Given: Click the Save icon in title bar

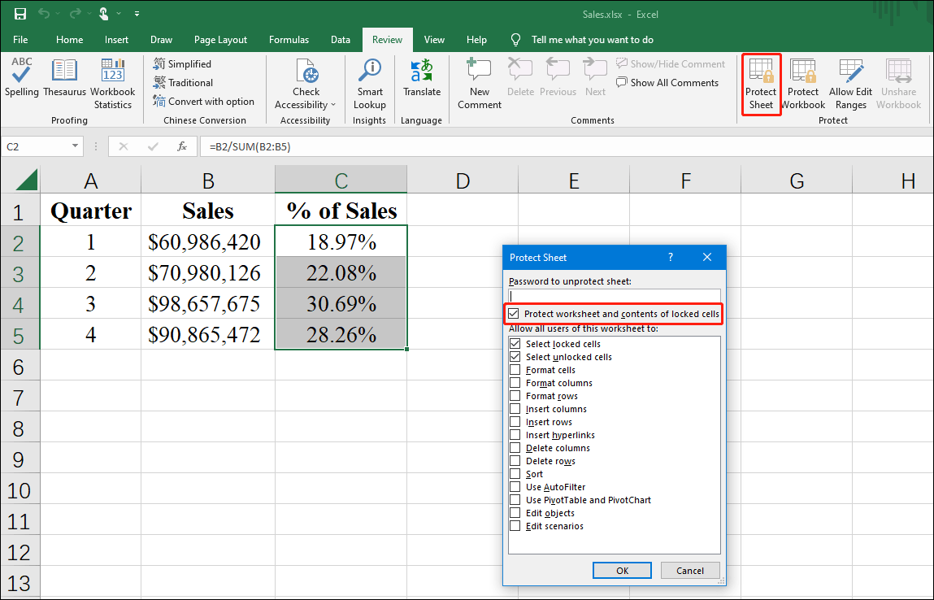Looking at the screenshot, I should coord(20,14).
